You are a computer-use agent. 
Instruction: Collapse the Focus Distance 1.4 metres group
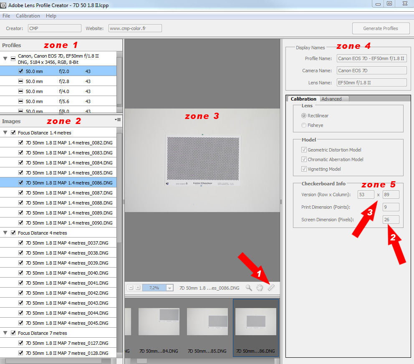click(5, 133)
